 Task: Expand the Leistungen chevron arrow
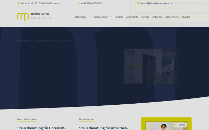88,17
